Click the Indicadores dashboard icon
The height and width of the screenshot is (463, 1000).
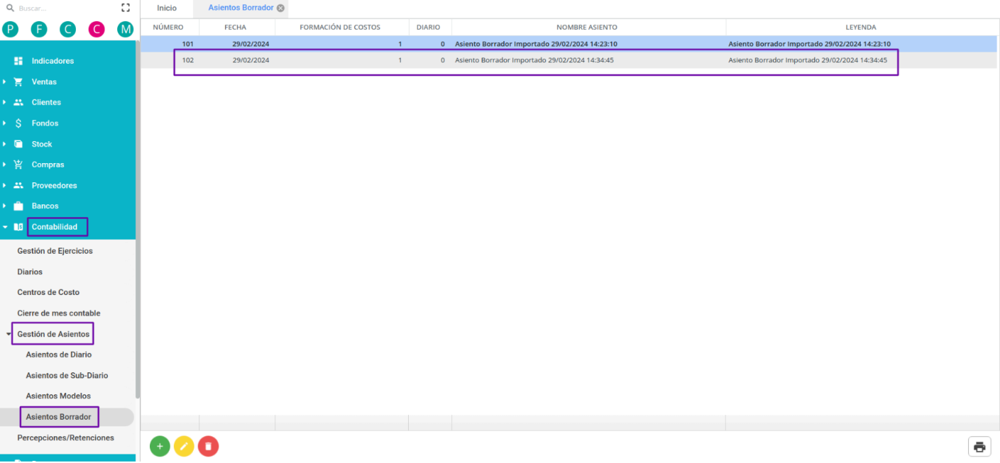18,61
